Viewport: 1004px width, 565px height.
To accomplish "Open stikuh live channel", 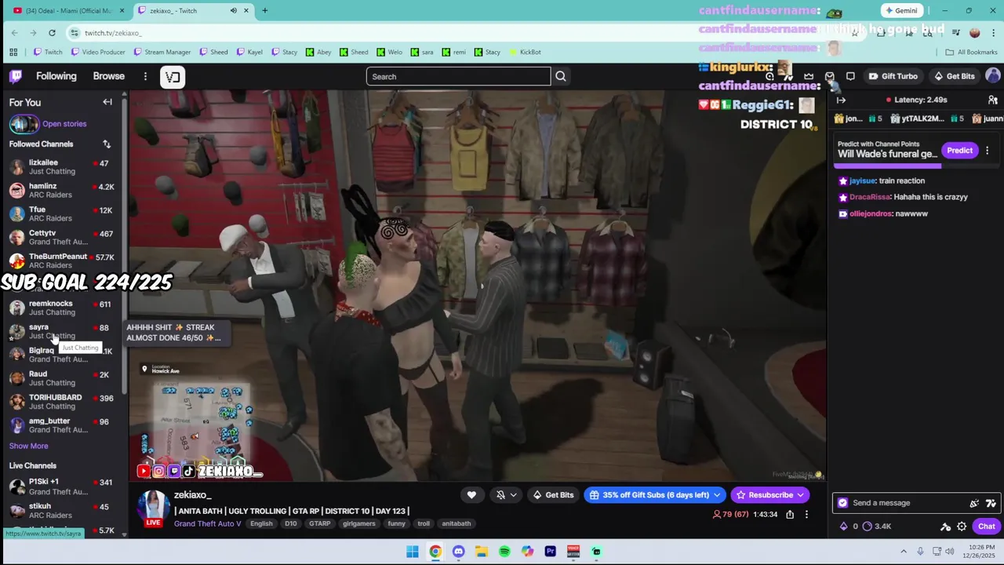I will click(x=63, y=511).
